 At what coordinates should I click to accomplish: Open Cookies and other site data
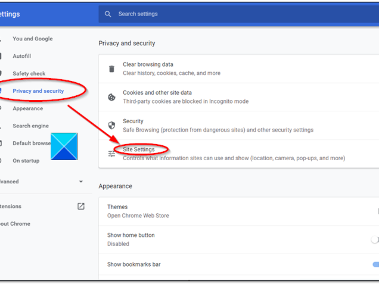tap(239, 97)
